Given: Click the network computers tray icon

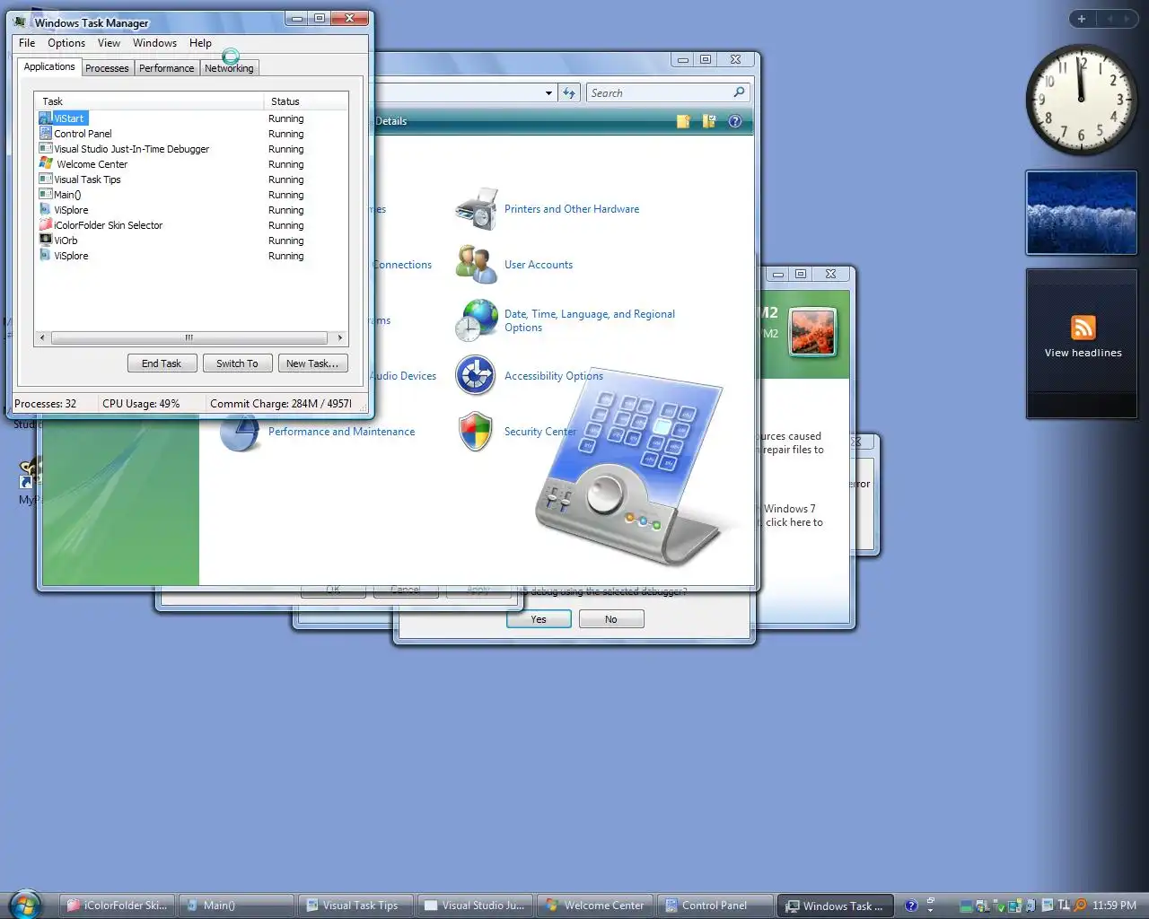Looking at the screenshot, I should [x=983, y=906].
